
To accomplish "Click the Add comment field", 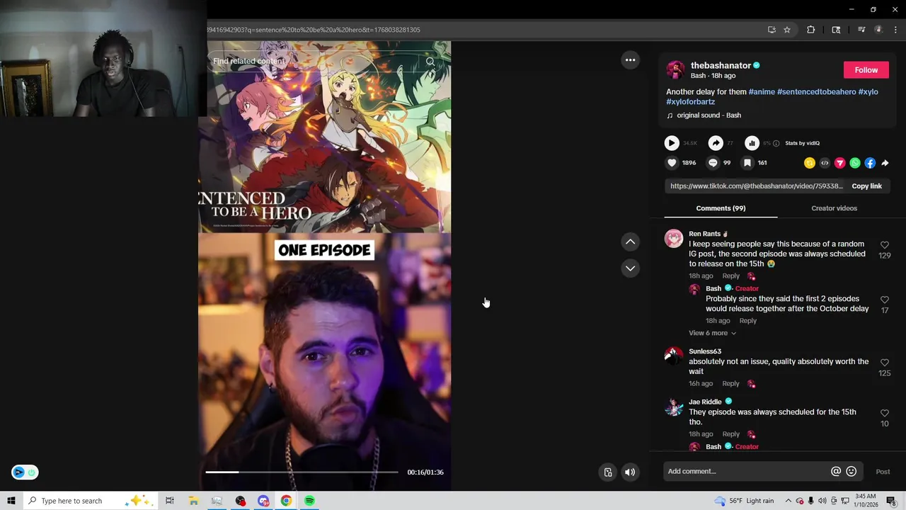I will (747, 472).
